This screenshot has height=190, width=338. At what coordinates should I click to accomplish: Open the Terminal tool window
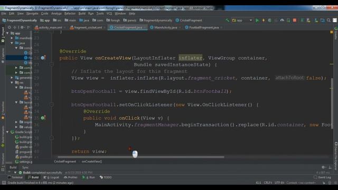click(15, 177)
